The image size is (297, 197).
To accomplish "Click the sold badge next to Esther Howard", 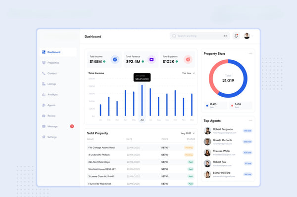I will tap(248, 174).
